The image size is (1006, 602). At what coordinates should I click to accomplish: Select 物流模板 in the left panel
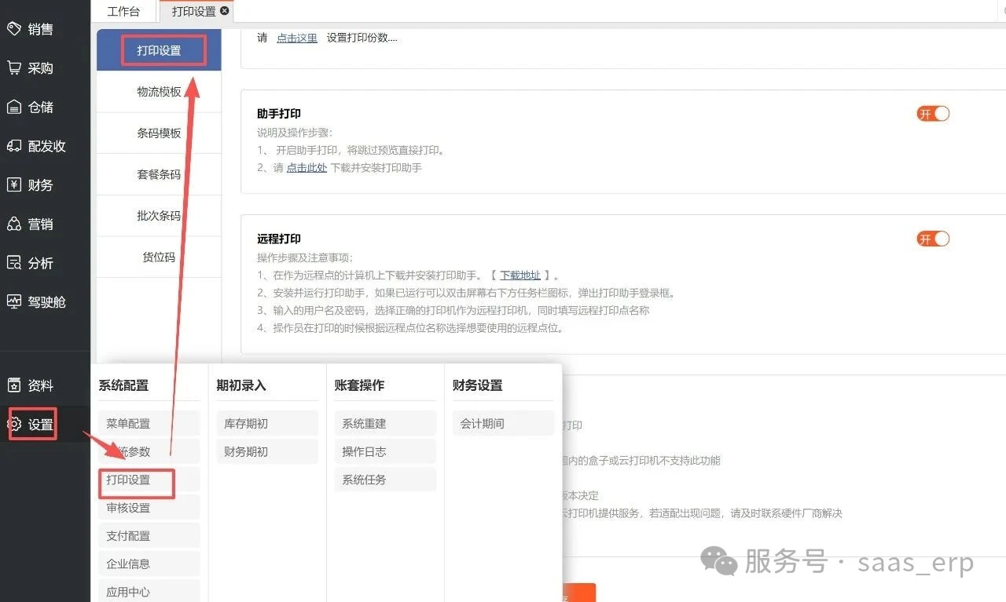pyautogui.click(x=159, y=92)
